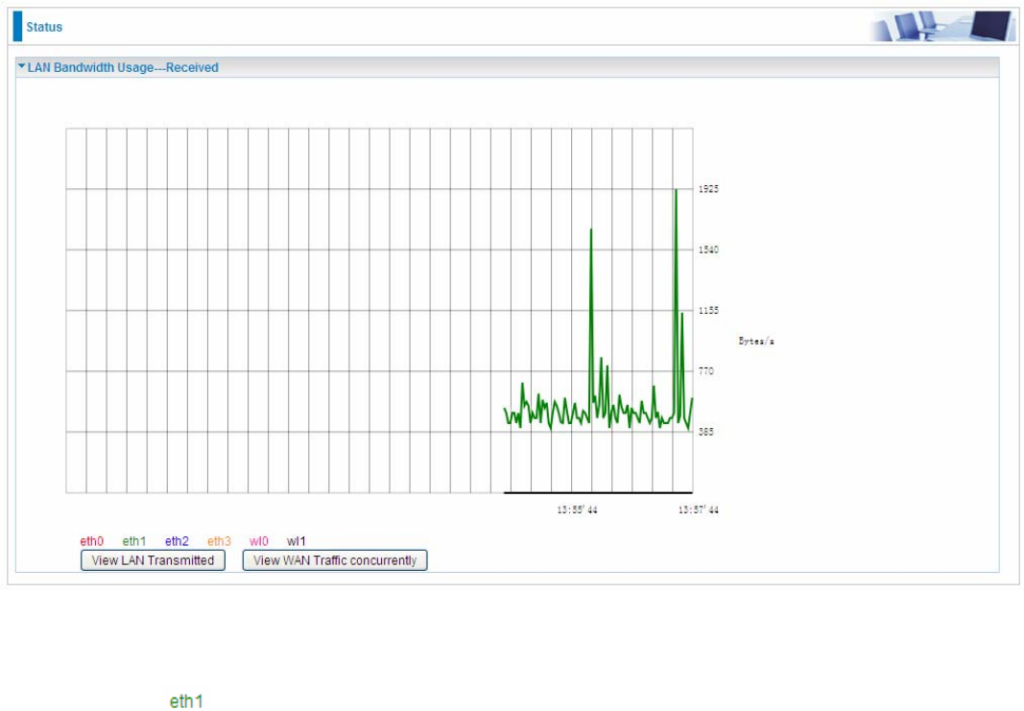
Task: Select the wl0 legend entry
Action: pos(258,540)
